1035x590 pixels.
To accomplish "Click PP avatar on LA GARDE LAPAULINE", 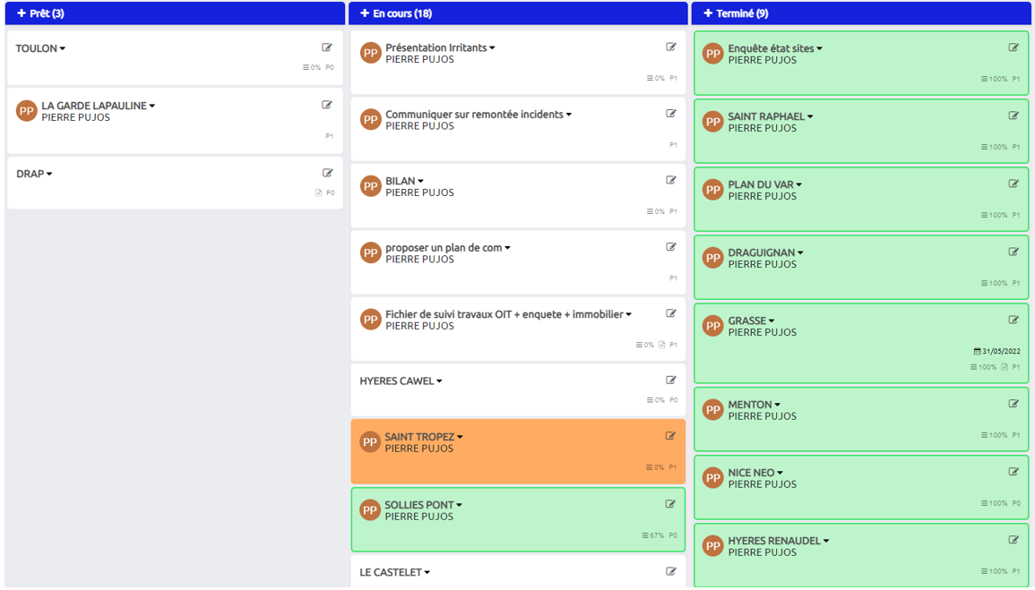I will 27,111.
